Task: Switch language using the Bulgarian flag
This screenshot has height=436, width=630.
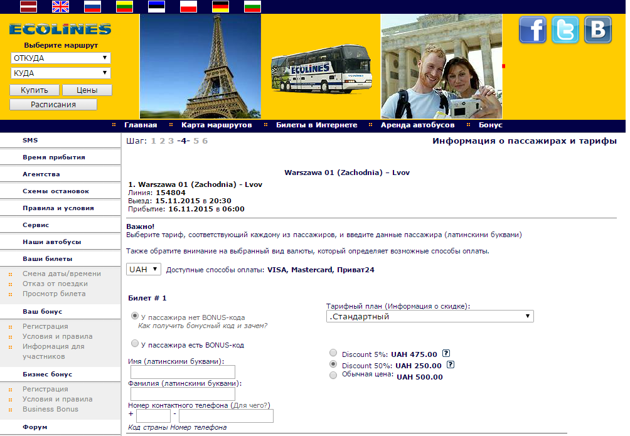Action: (252, 6)
